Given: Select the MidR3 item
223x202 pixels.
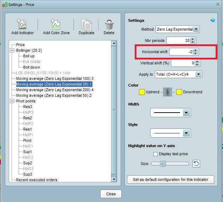Looking at the screenshot, I should point(28,112).
